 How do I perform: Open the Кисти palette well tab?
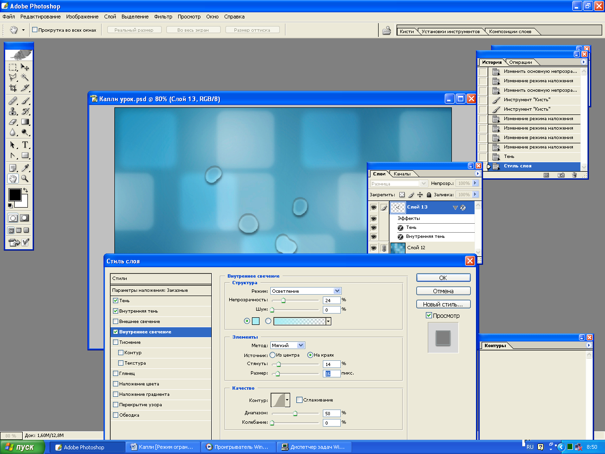406,32
